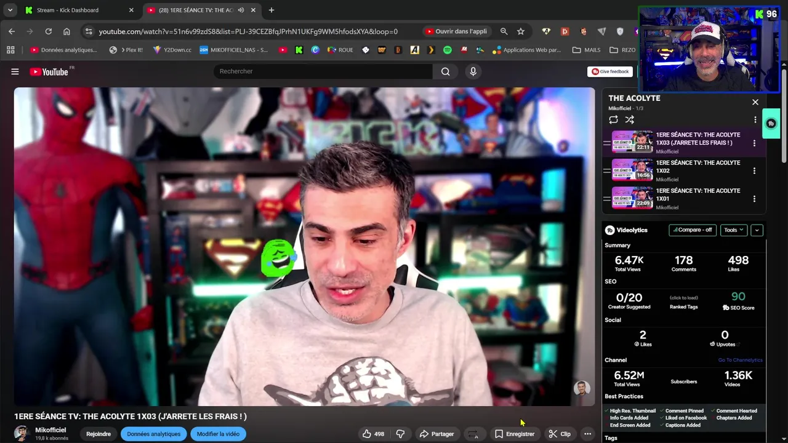Reload the current page

48,31
